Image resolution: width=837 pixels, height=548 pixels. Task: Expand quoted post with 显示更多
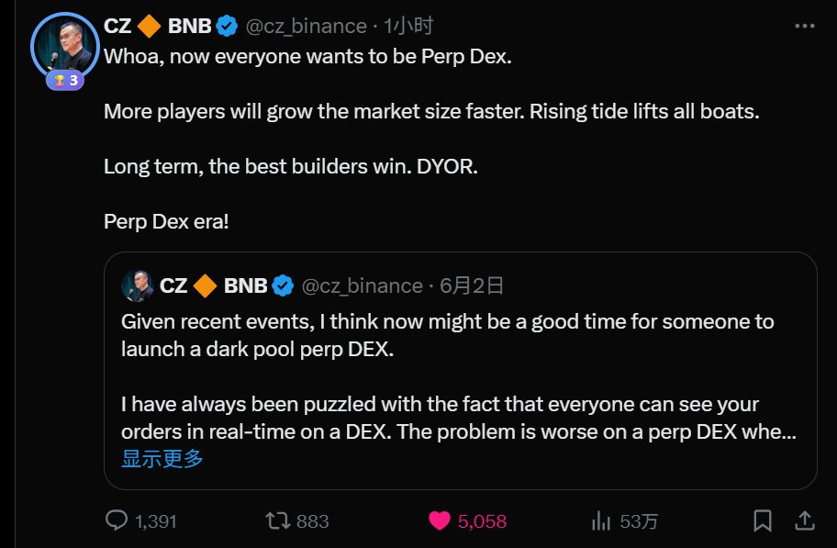[x=162, y=458]
